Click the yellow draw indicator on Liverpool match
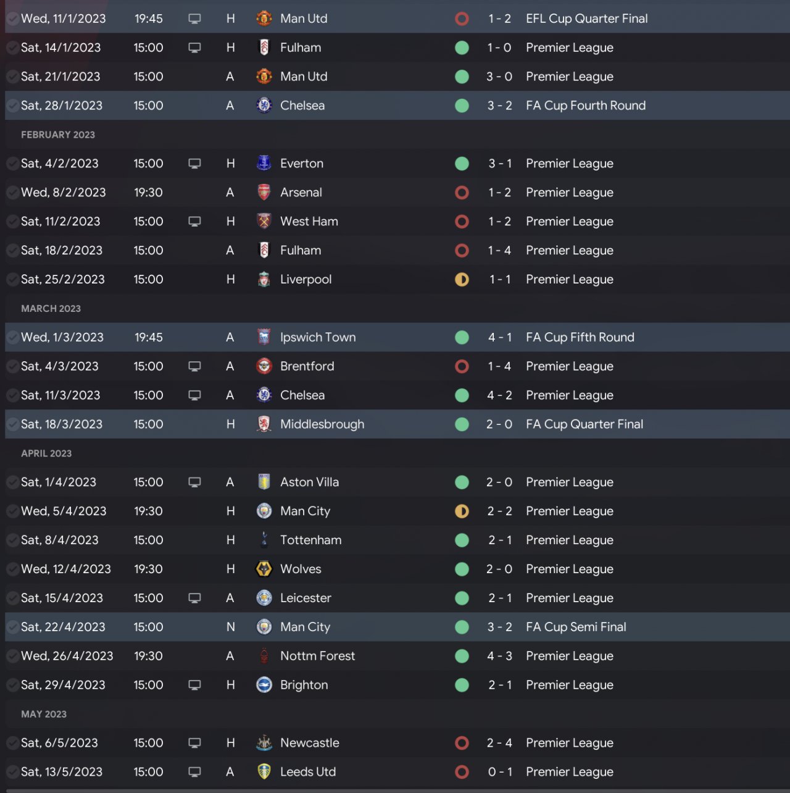Screen dimensions: 790x793 point(462,280)
